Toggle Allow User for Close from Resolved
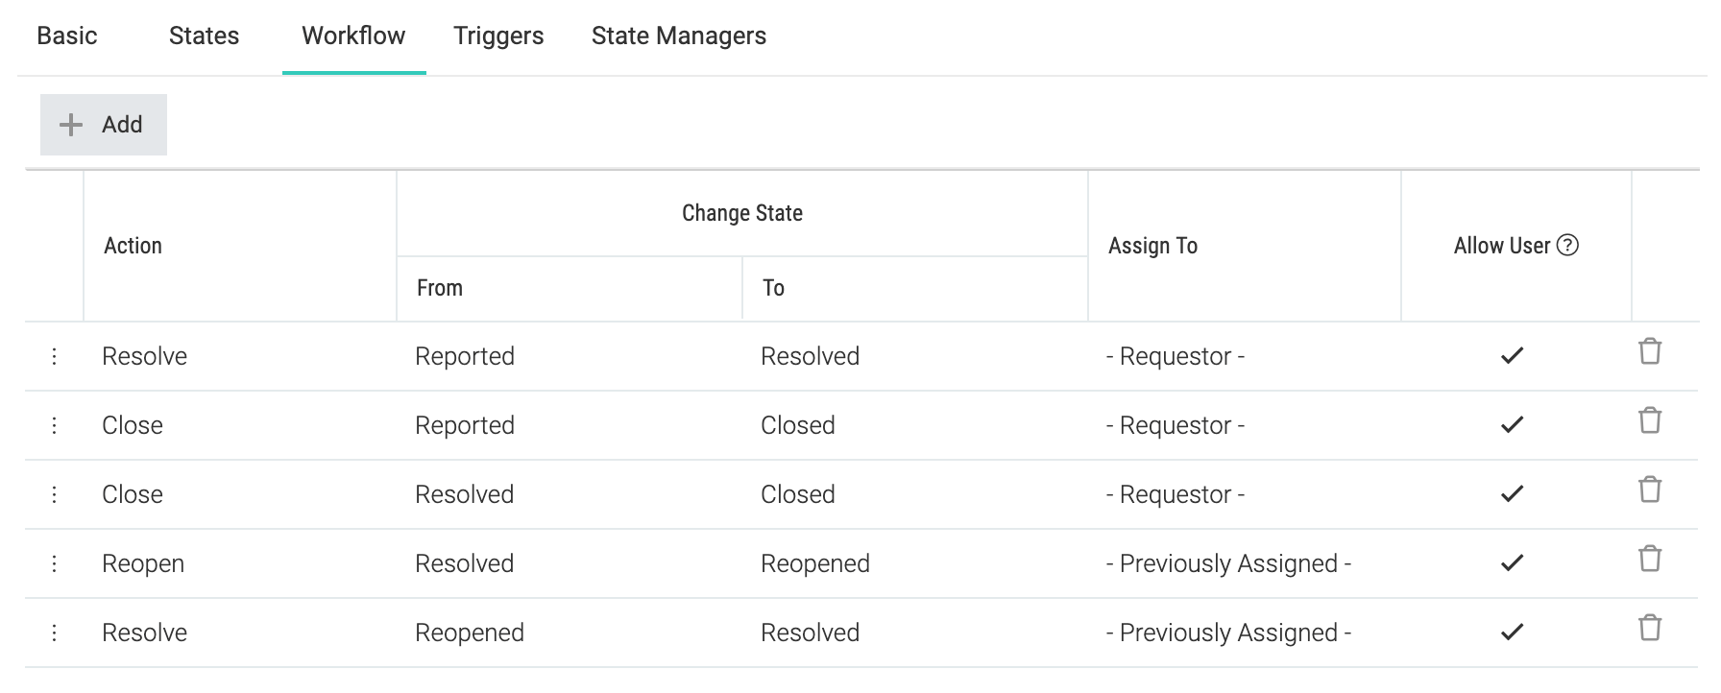Image resolution: width=1721 pixels, height=693 pixels. (x=1512, y=494)
